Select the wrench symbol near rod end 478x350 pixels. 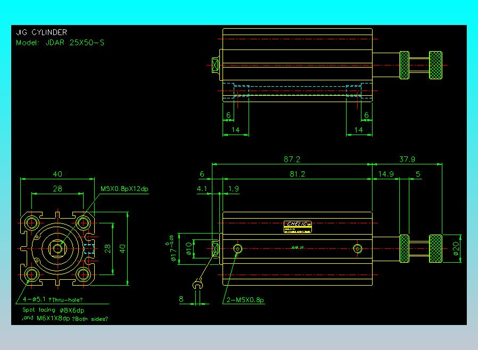(198, 284)
